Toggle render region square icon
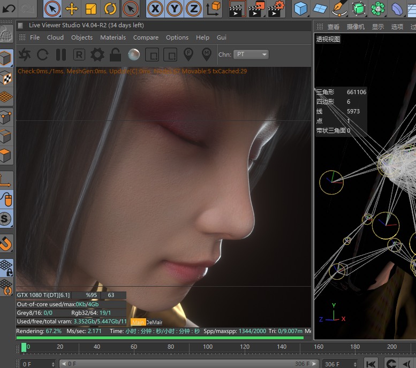This screenshot has width=416, height=368. pos(152,55)
